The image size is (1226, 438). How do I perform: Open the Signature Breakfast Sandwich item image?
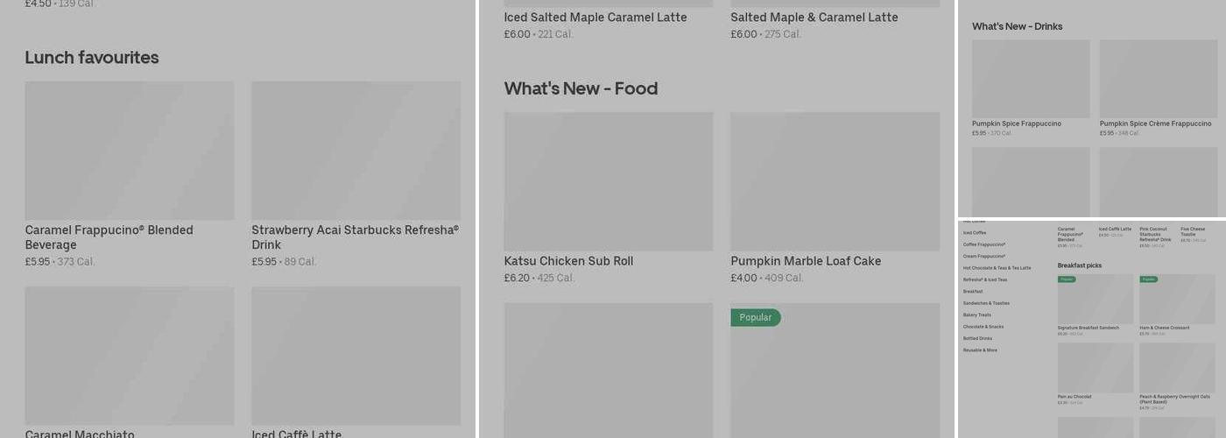tap(1096, 300)
